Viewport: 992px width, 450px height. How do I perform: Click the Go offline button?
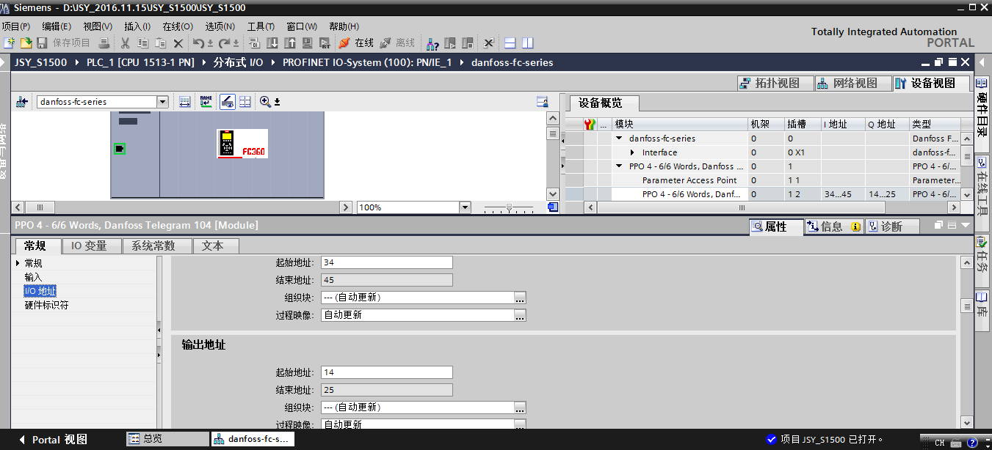[x=398, y=43]
